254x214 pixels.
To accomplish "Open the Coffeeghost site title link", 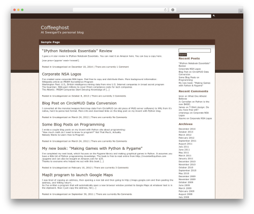I will 55,27.
